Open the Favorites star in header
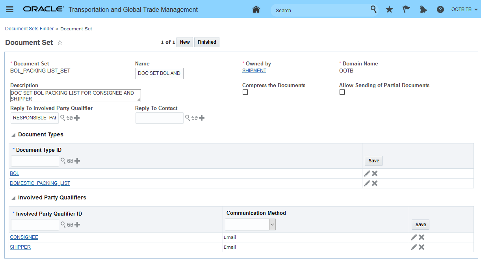This screenshot has width=481, height=268. (x=389, y=9)
